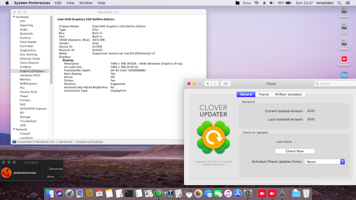The height and width of the screenshot is (200, 356).
Task: Open Notification Center menu bar icon
Action: [x=347, y=3]
